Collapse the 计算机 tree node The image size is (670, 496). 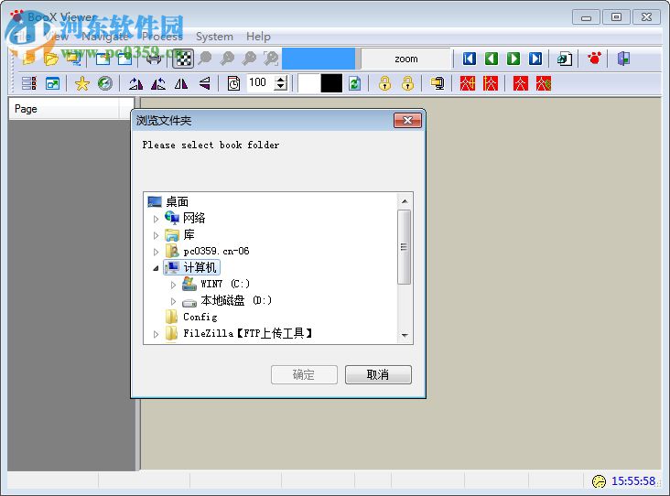[x=156, y=268]
